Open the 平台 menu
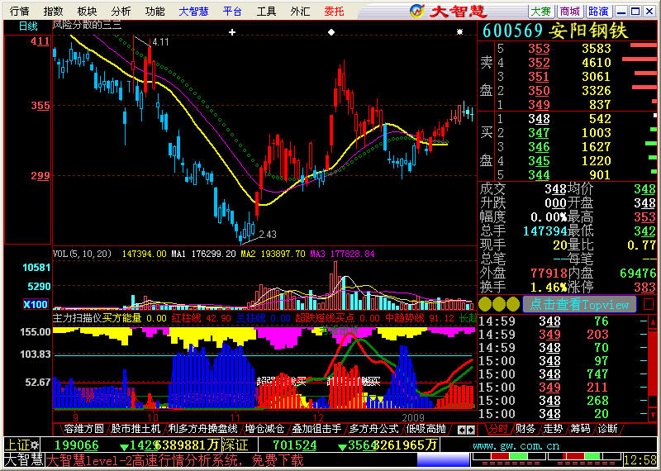The image size is (661, 471). [233, 11]
